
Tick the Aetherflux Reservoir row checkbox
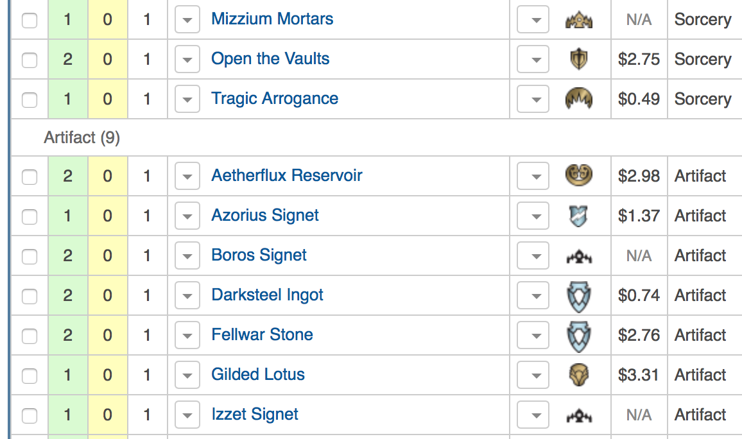[x=30, y=177]
